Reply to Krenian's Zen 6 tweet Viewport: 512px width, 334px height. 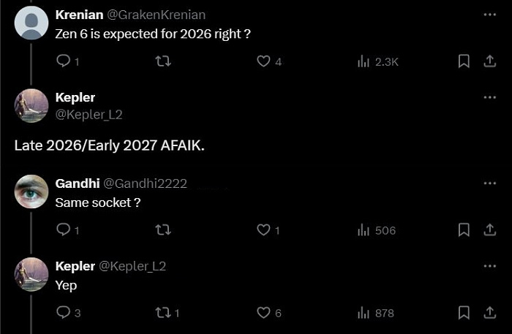click(x=64, y=61)
